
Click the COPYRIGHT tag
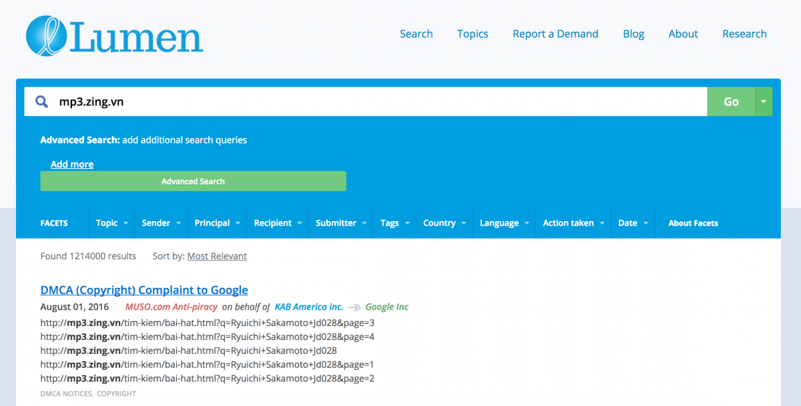coord(116,394)
